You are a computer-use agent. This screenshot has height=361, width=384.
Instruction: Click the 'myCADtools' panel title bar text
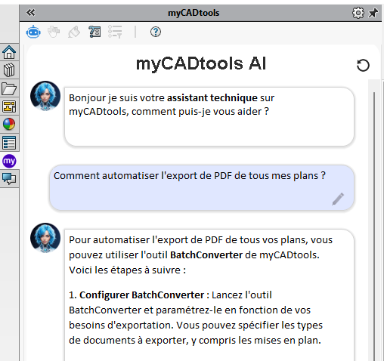194,13
